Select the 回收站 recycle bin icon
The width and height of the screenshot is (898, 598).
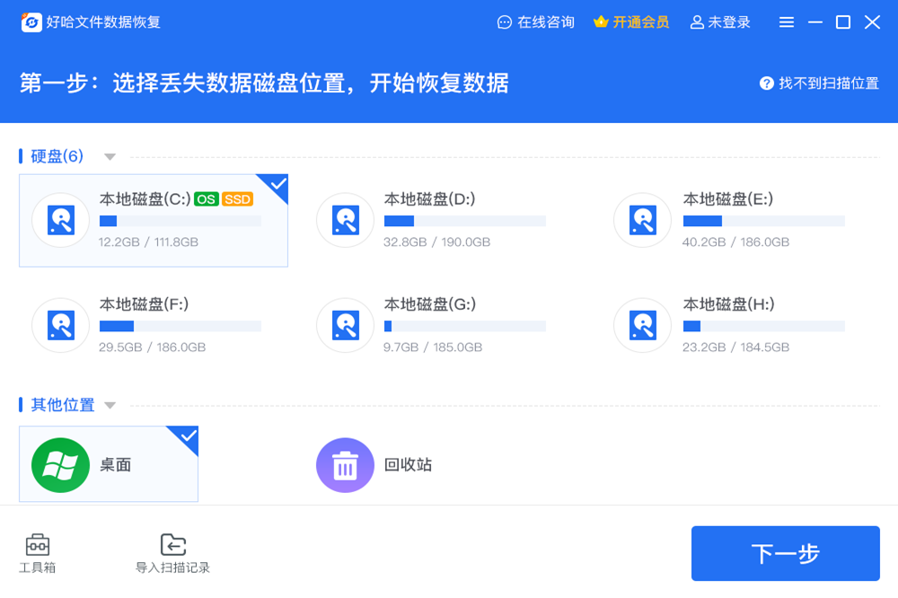pos(345,465)
